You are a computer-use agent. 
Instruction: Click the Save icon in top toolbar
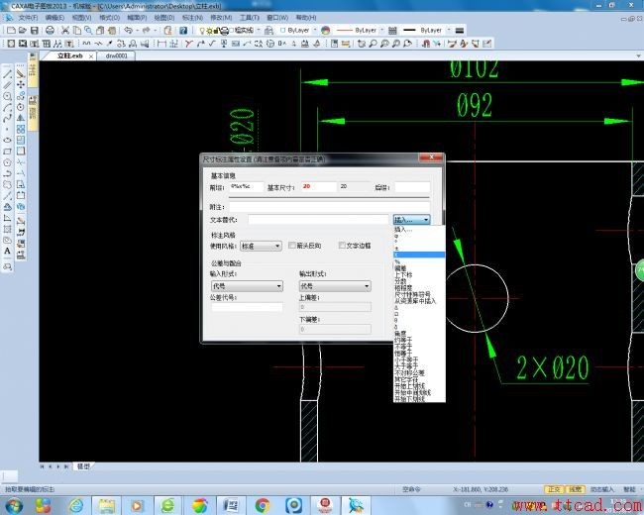coord(35,31)
